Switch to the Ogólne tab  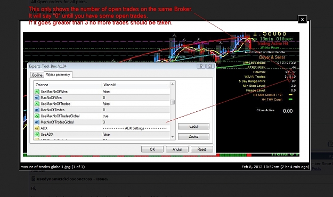[37, 75]
